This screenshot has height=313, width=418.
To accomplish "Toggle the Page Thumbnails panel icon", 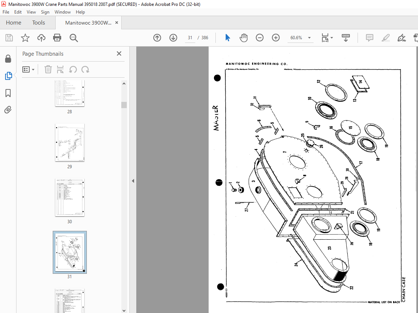I will (8, 76).
